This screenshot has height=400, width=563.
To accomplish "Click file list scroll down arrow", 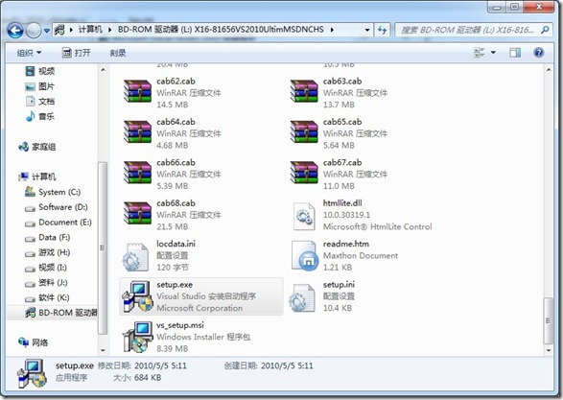I will 549,350.
